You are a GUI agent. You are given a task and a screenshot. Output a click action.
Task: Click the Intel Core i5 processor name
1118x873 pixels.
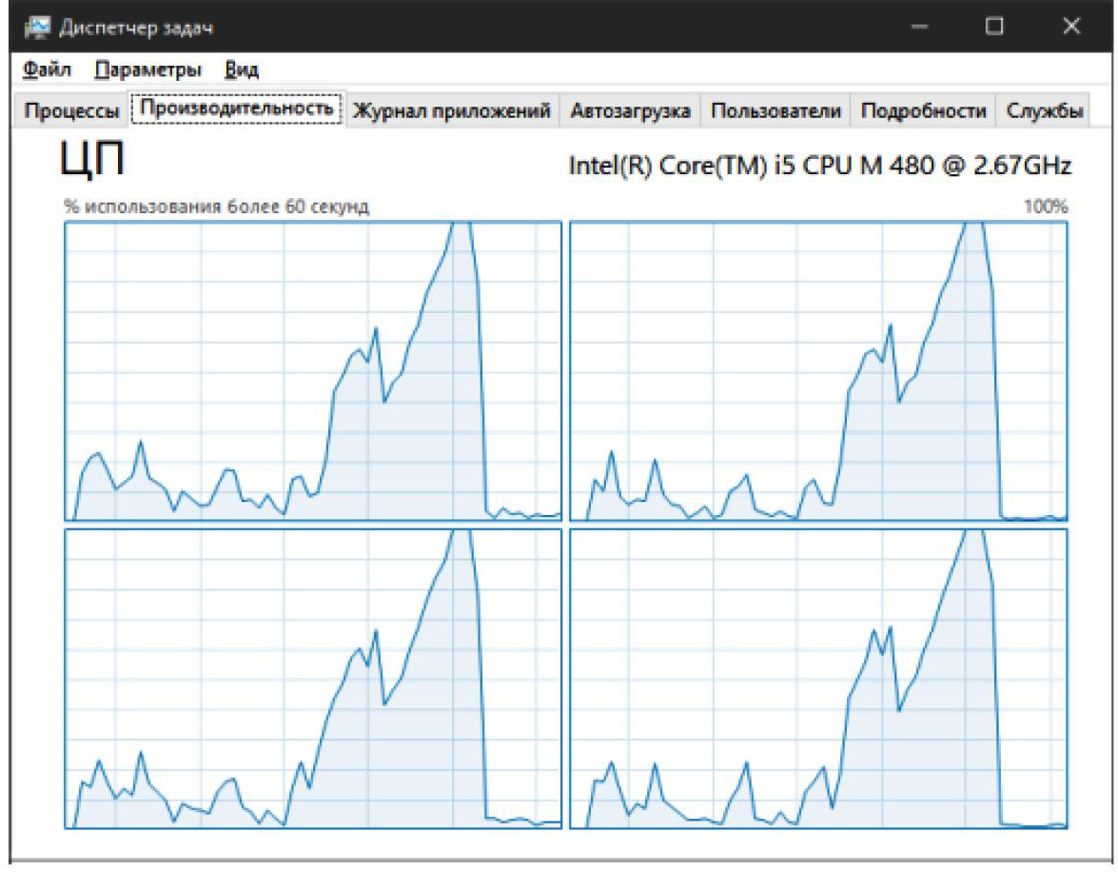tap(820, 165)
